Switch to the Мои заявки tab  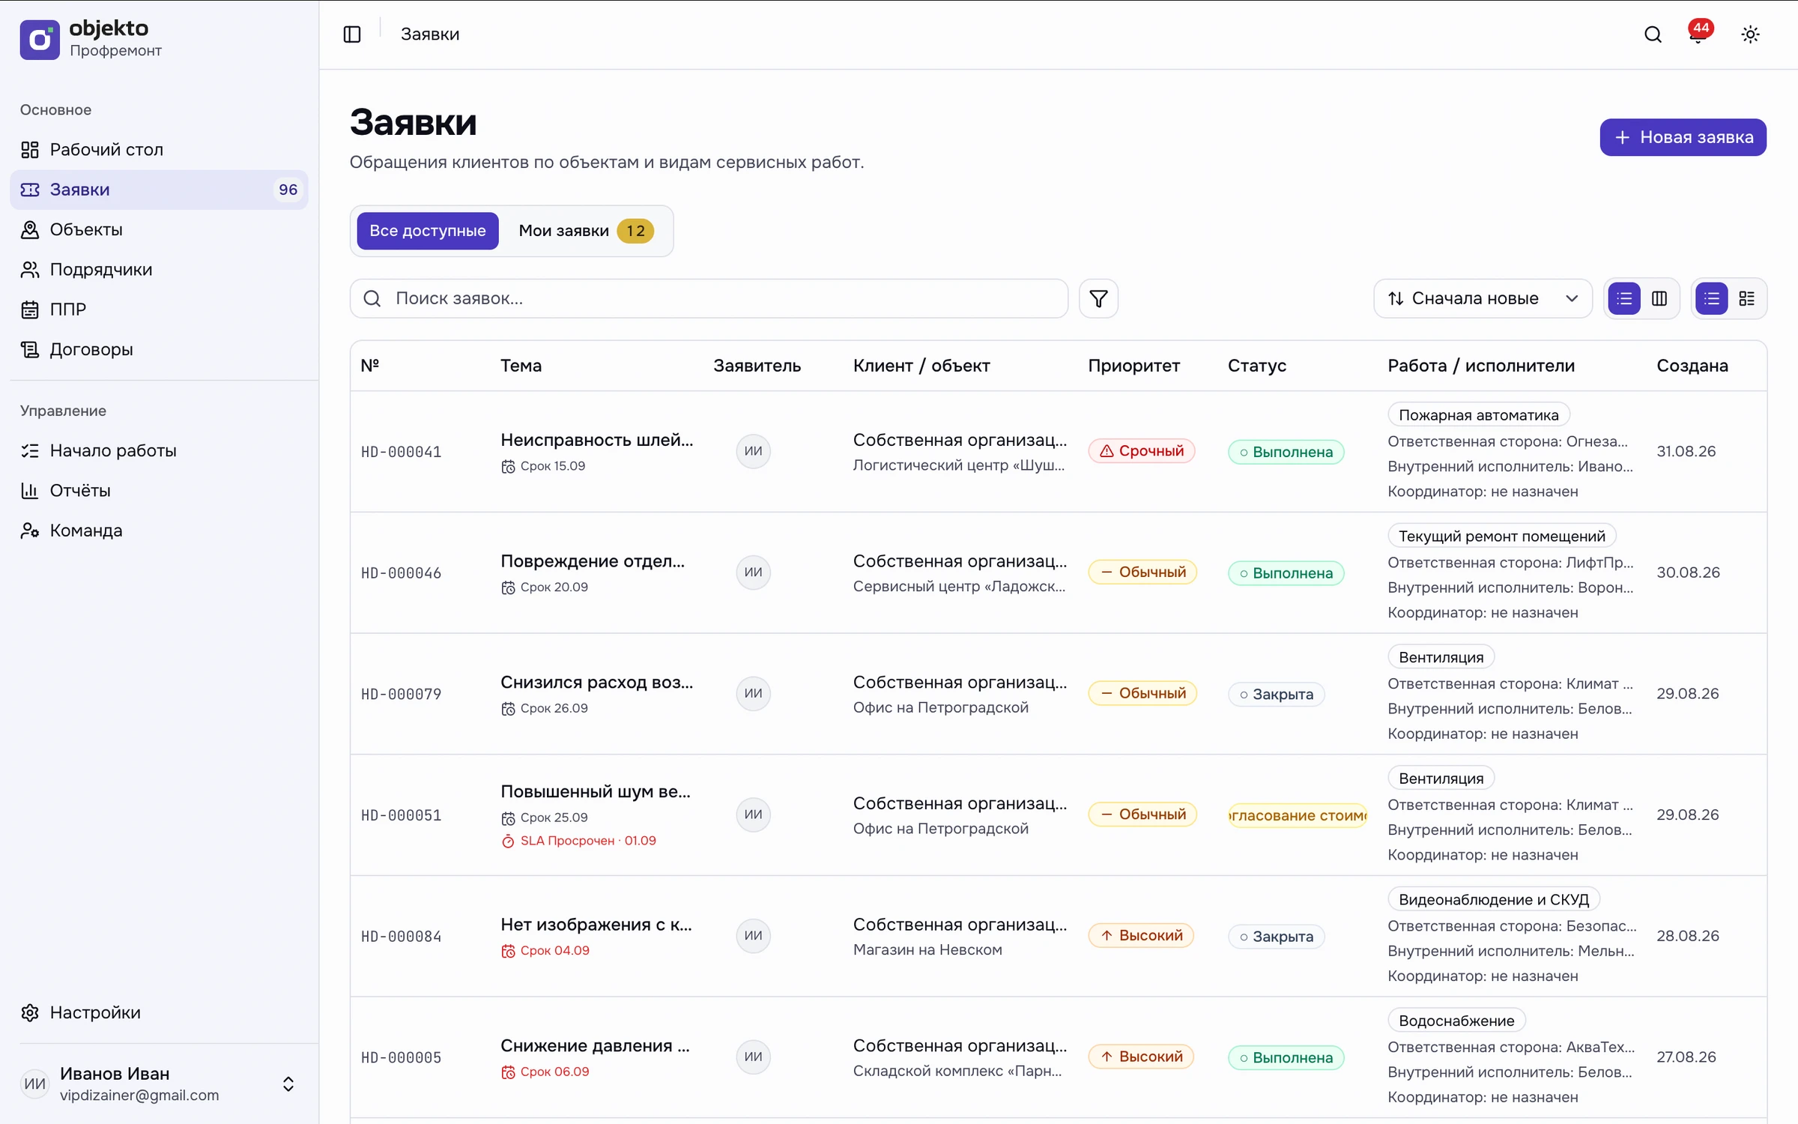click(x=586, y=231)
